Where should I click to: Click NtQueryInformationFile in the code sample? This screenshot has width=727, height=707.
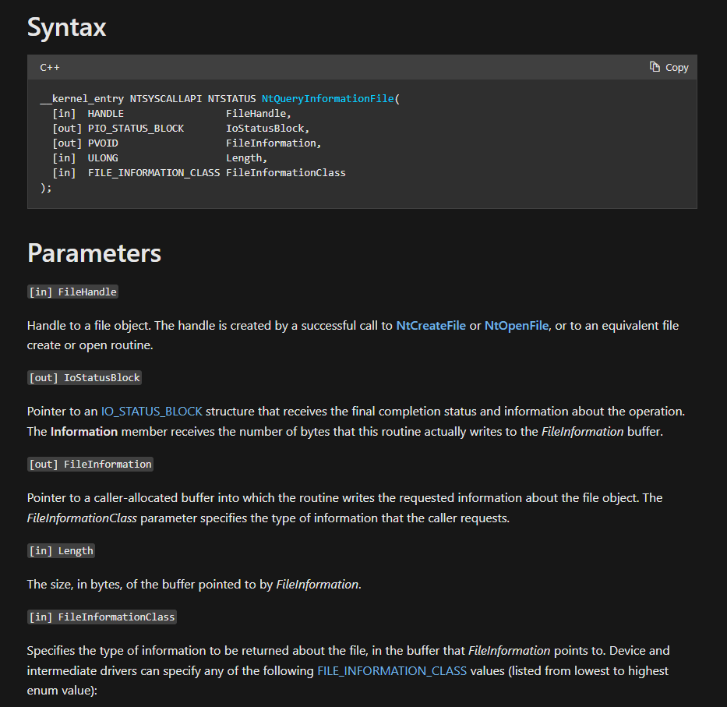pyautogui.click(x=328, y=99)
